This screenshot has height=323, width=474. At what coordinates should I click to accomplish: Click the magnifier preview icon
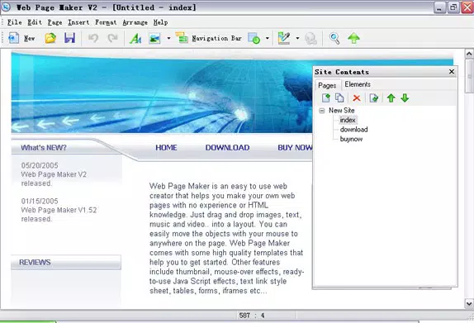click(334, 38)
